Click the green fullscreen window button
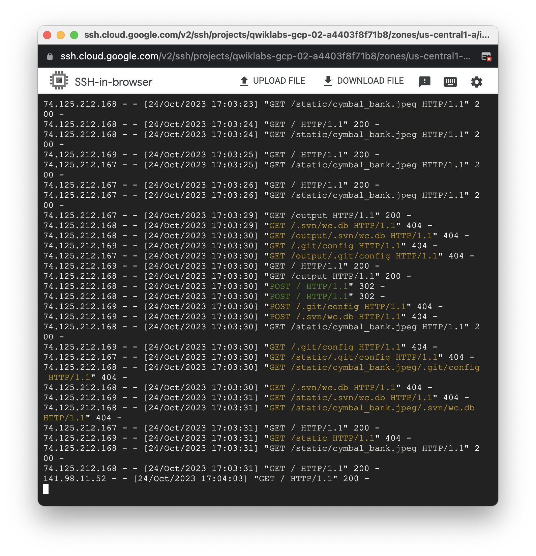536x556 pixels. [74, 35]
